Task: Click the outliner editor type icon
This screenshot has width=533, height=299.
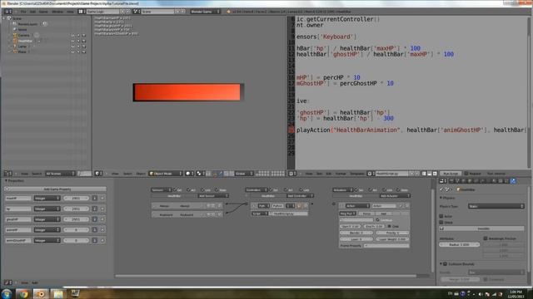Action: 7,174
